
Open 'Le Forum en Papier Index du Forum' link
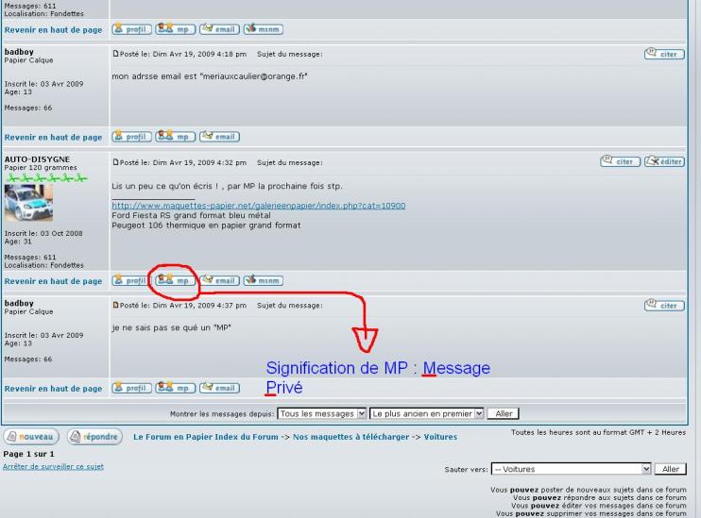(206, 437)
